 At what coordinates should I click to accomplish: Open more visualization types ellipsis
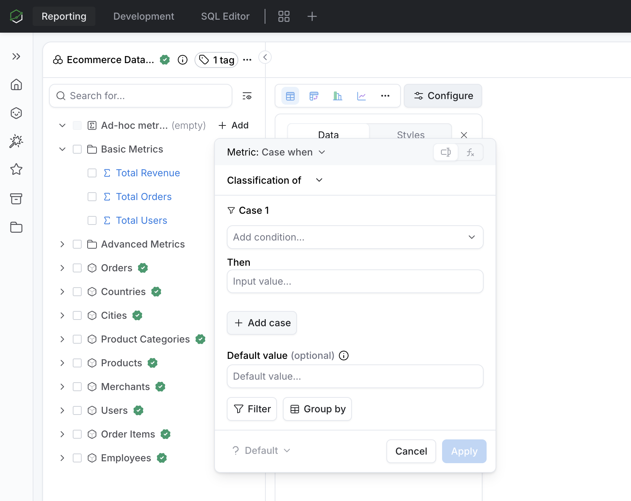click(x=385, y=96)
